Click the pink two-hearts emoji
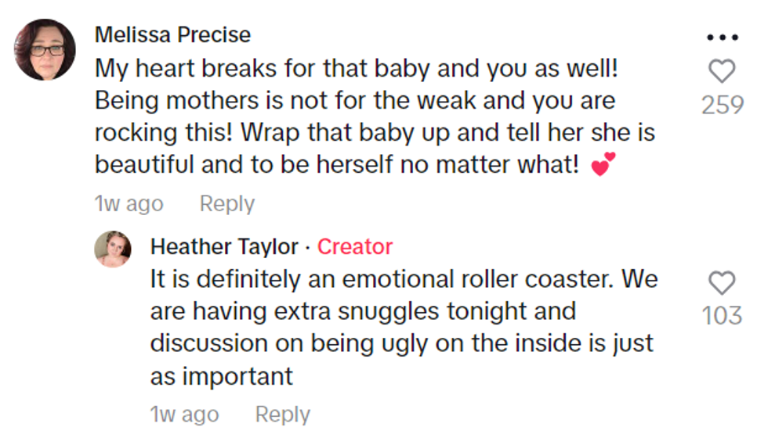The height and width of the screenshot is (445, 768). [603, 164]
